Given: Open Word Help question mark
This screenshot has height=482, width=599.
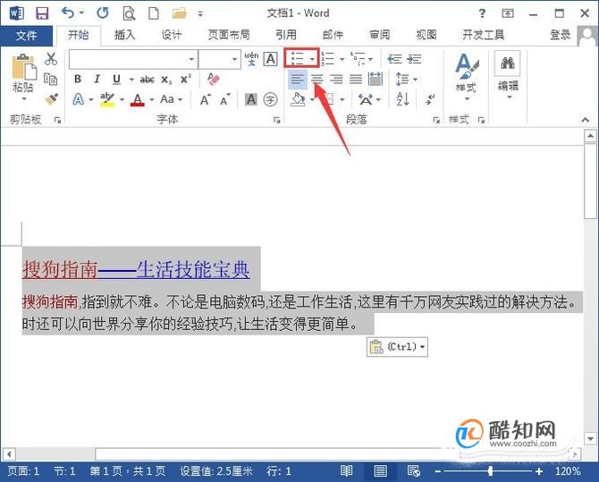Looking at the screenshot, I should point(482,13).
